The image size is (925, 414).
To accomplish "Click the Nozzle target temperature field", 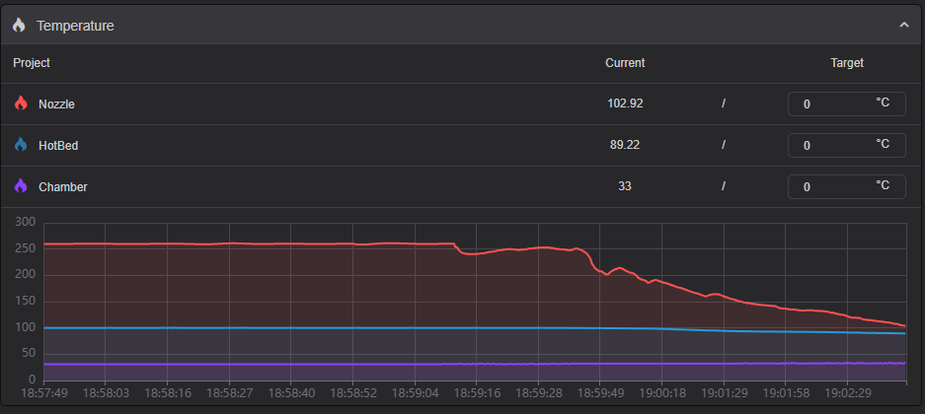I will click(834, 103).
